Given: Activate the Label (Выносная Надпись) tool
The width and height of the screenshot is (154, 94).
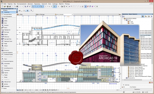Looking at the screenshot, I should 8,61.
